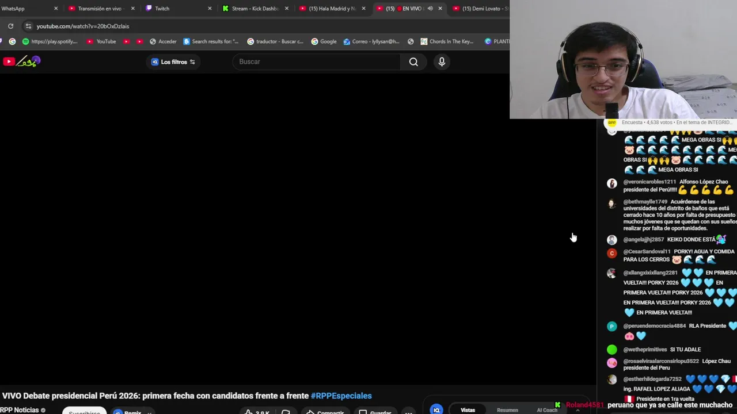Reload the page with the refresh icon
737x414 pixels.
(x=10, y=26)
